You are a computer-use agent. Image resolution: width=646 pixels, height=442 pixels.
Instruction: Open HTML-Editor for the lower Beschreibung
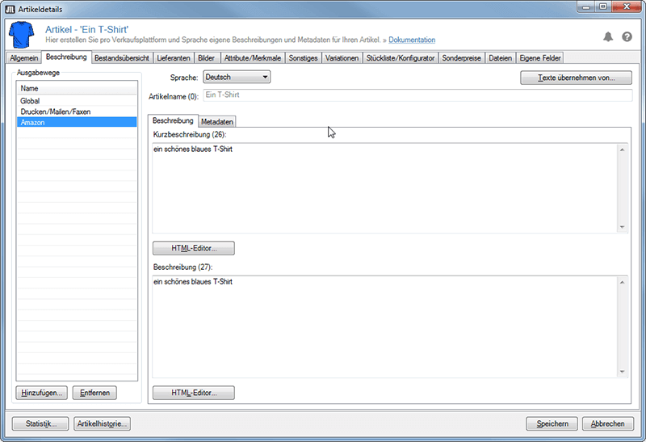[193, 393]
